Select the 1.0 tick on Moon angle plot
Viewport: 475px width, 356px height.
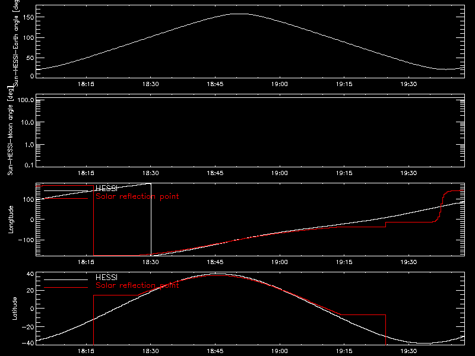coord(29,145)
